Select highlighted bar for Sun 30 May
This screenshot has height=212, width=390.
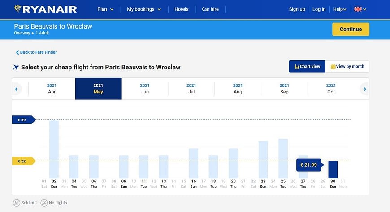point(333,170)
